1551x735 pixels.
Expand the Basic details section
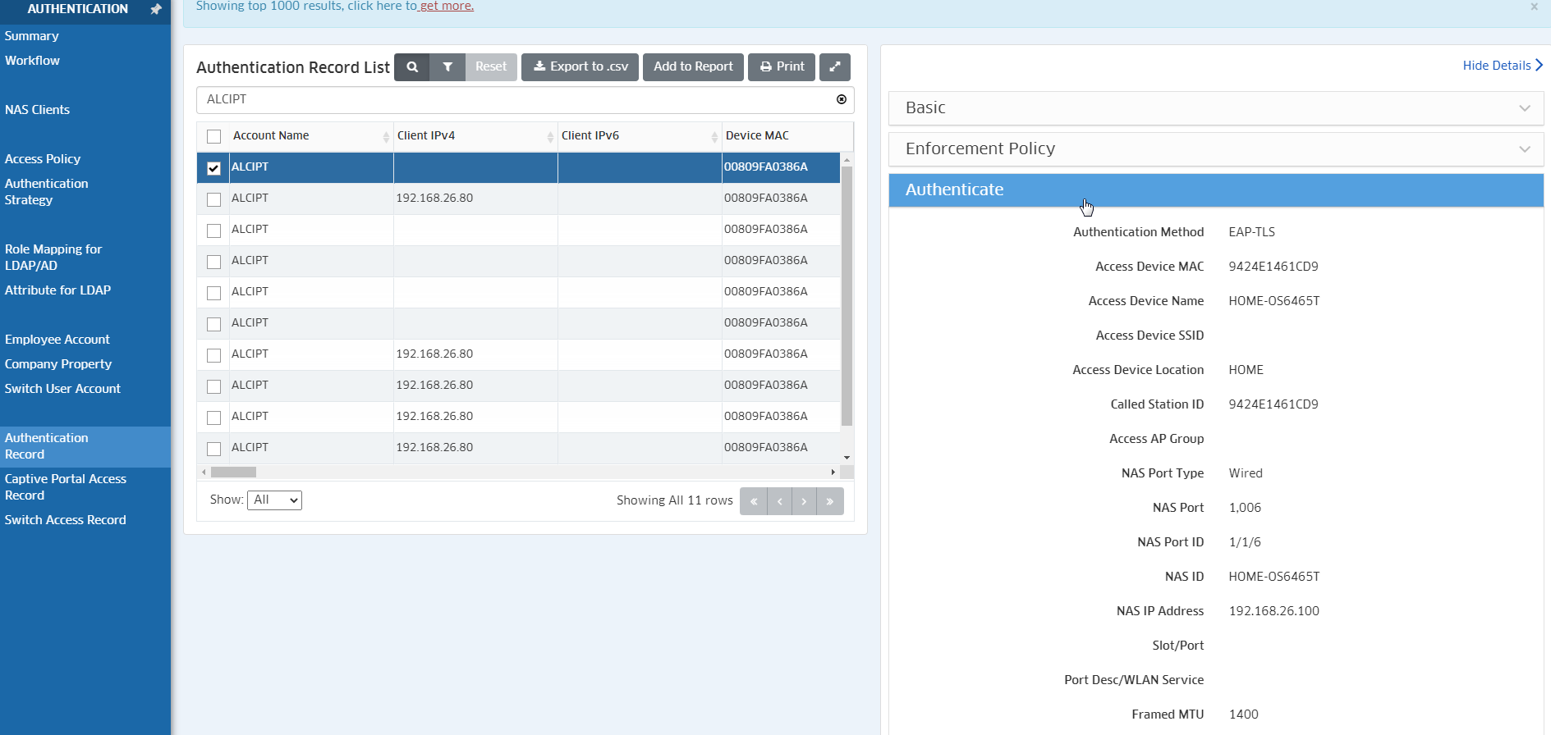click(1215, 108)
